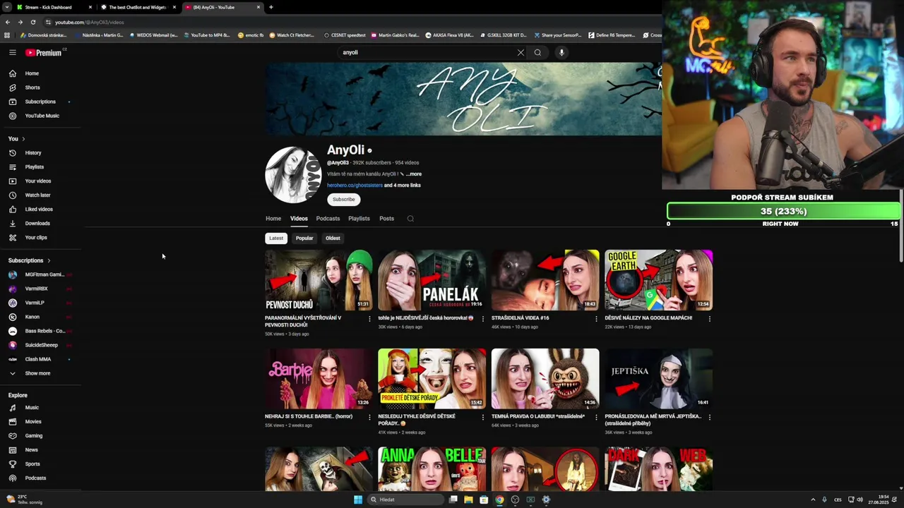Image resolution: width=904 pixels, height=508 pixels.
Task: Open Subscriptions feed in the sidebar
Action: point(40,102)
